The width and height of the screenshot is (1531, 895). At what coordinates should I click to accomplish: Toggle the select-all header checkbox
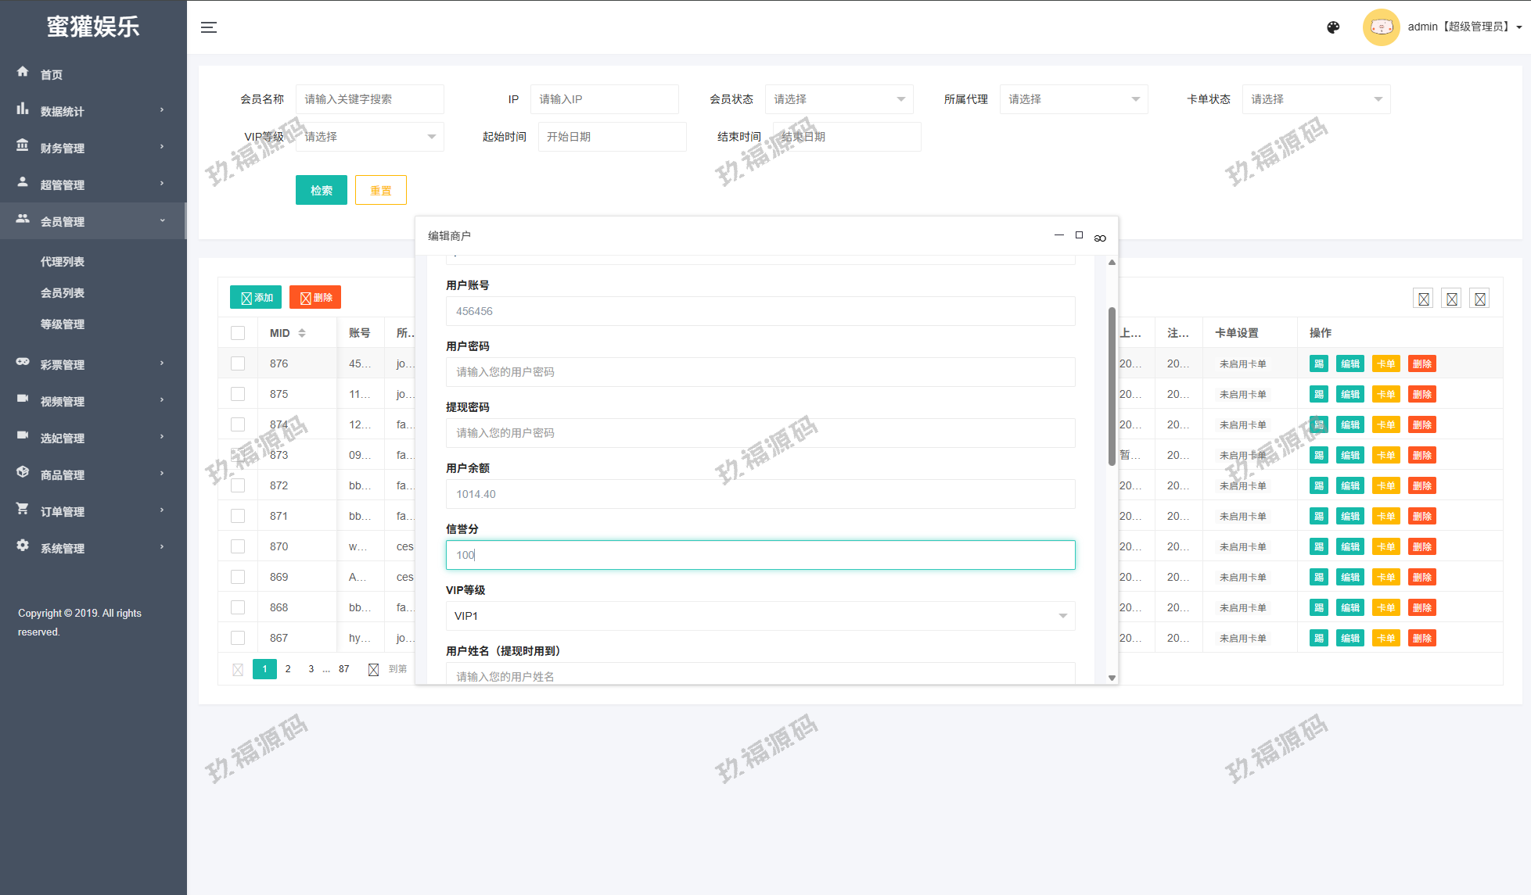(x=238, y=333)
